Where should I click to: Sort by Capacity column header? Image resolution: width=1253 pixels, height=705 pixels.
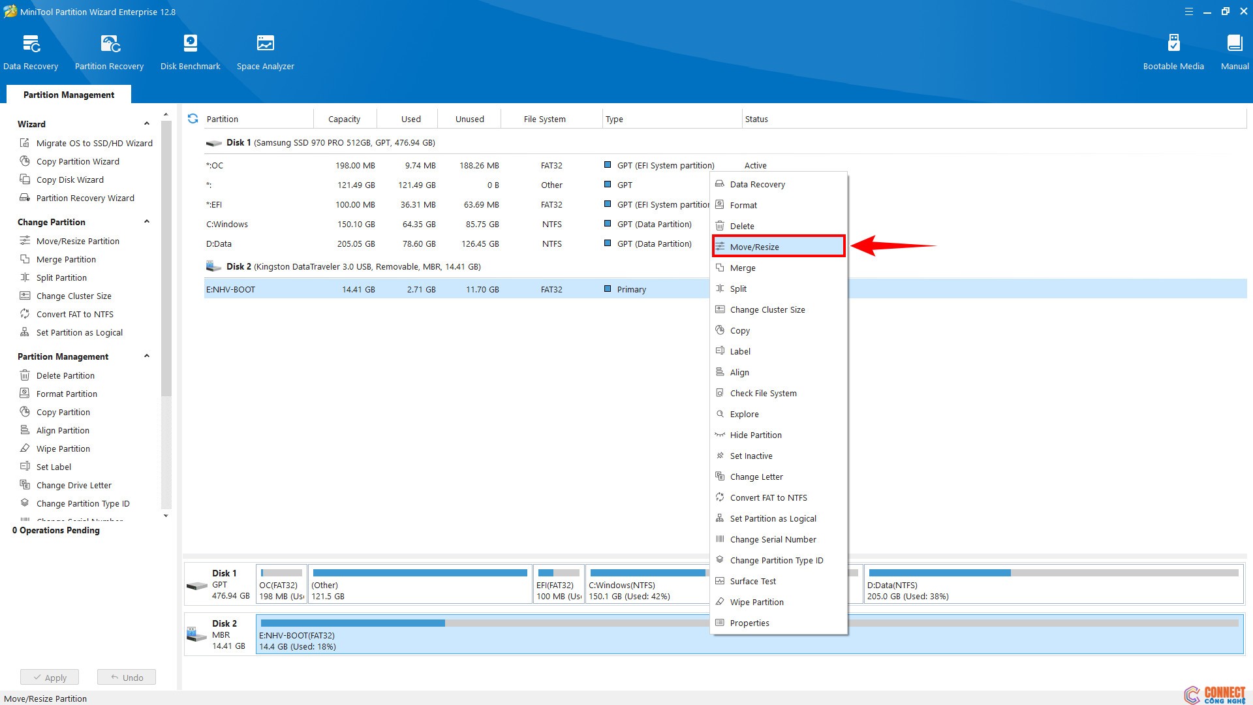pos(345,119)
